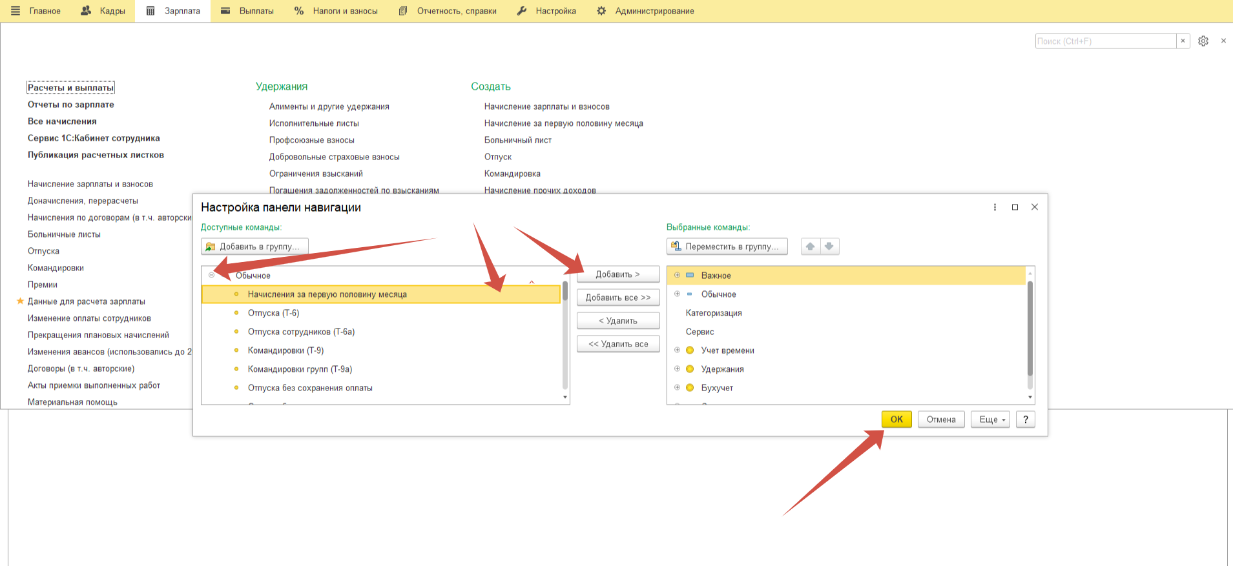1233x566 pixels.
Task: Click the three-dot menu in dialog header
Action: click(x=995, y=207)
